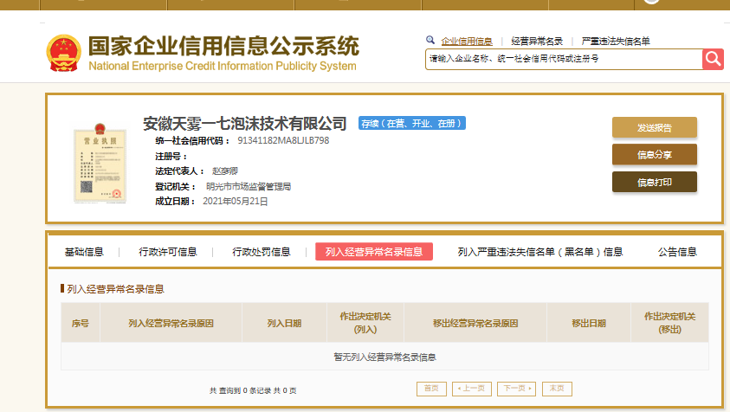Click registration authority 明光市市场监督管理局
The width and height of the screenshot is (730, 412).
(249, 187)
